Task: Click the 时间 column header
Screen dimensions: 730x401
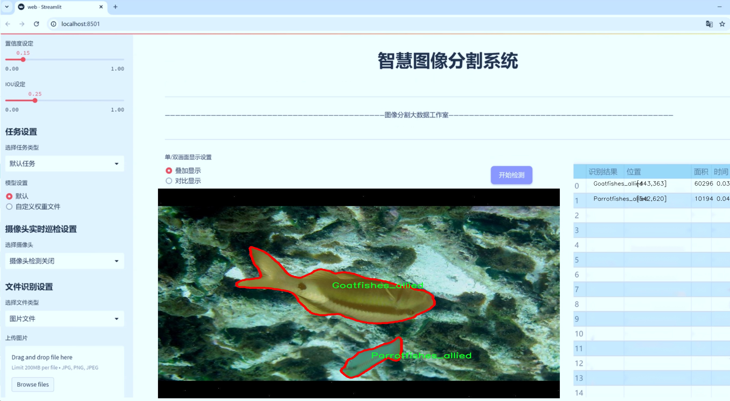Action: point(721,172)
